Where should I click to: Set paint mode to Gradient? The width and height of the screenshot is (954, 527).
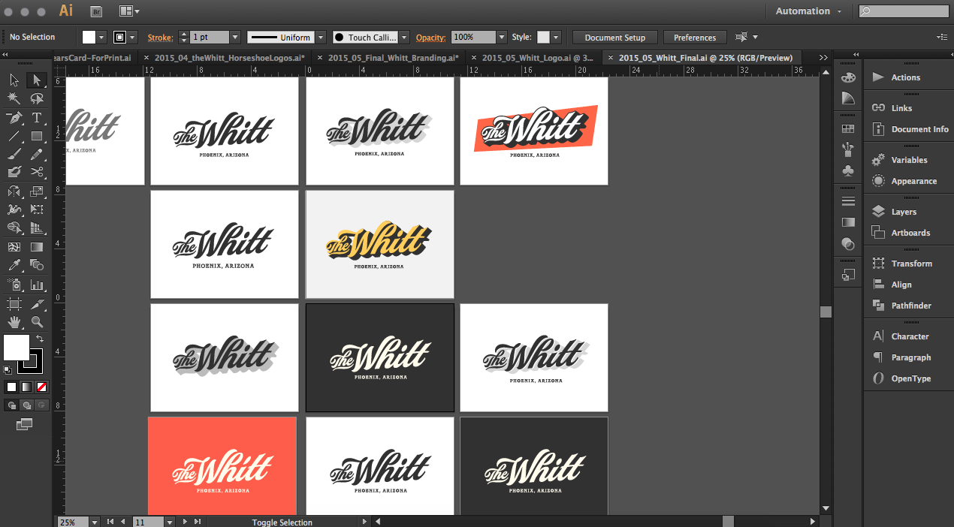click(26, 387)
